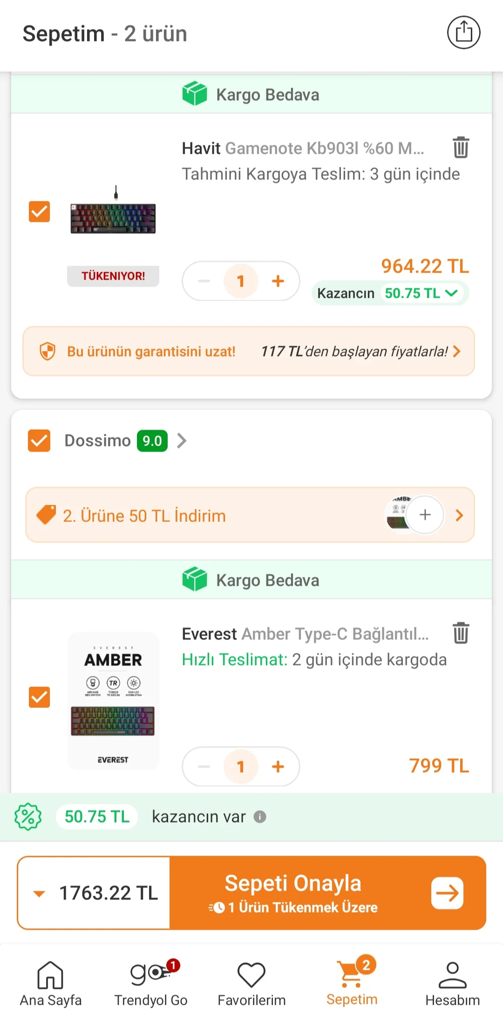503x1015 pixels.
Task: Add suggested product via round plus icon
Action: pyautogui.click(x=425, y=515)
